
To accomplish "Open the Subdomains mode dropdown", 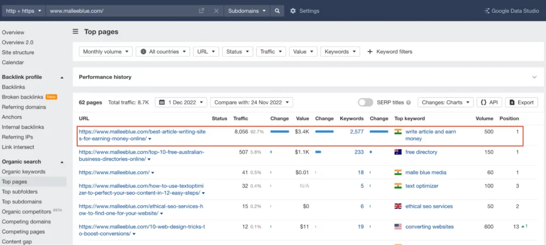I will click(247, 11).
